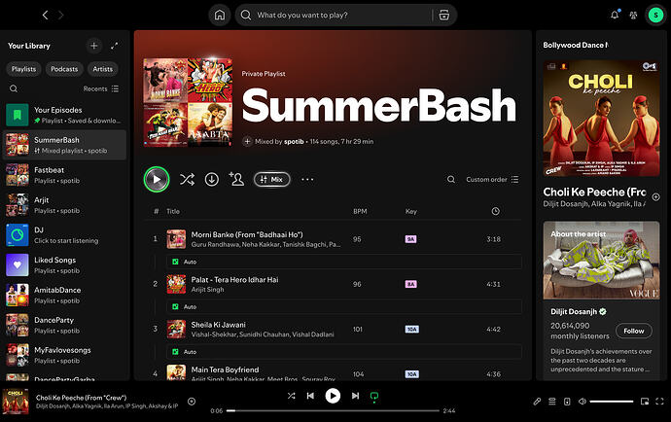Open the Home page icon
Viewport: 671px width, 422px height.
point(220,15)
